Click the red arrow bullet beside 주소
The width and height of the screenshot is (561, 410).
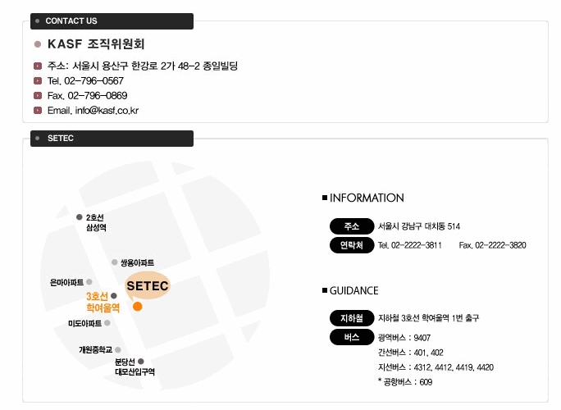click(38, 66)
